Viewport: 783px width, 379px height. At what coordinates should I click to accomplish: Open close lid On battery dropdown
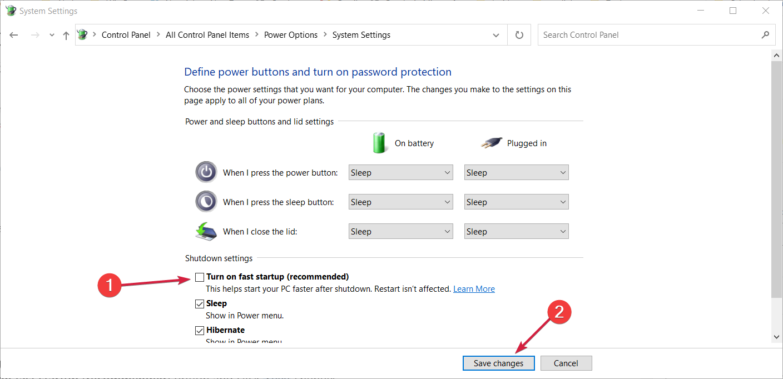coord(400,232)
